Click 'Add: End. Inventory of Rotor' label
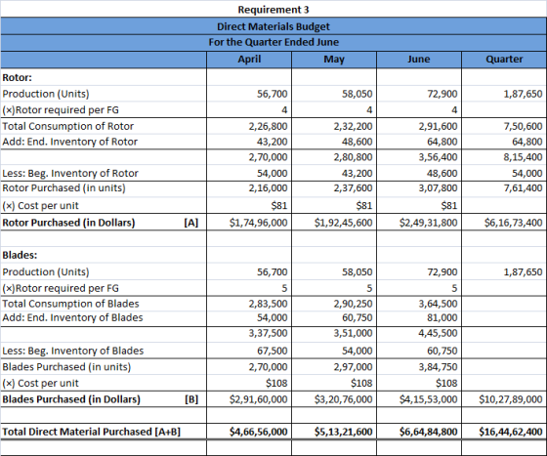 point(69,142)
